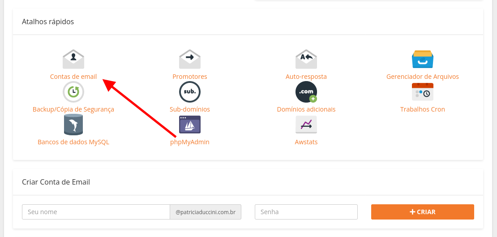Click the @patriciaduccini.com.br domain suffix
Image resolution: width=497 pixels, height=237 pixels.
coord(206,212)
